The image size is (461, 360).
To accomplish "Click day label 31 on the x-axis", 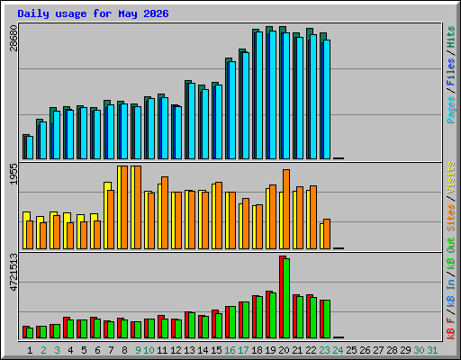I will pyautogui.click(x=432, y=350).
